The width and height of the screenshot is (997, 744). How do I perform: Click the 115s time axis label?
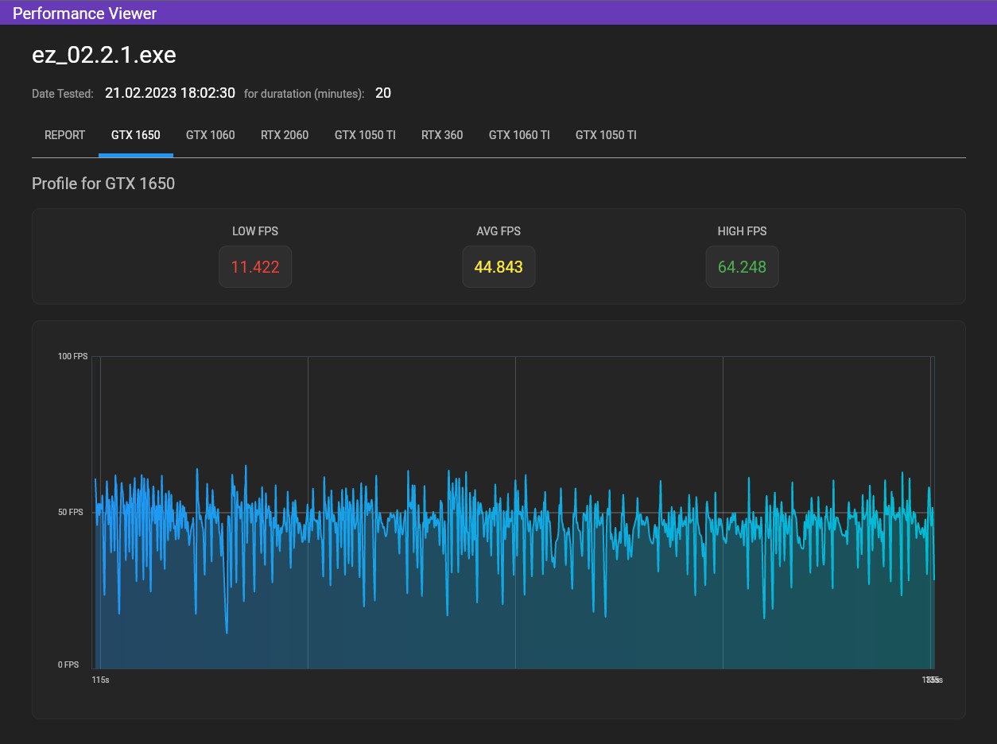100,680
